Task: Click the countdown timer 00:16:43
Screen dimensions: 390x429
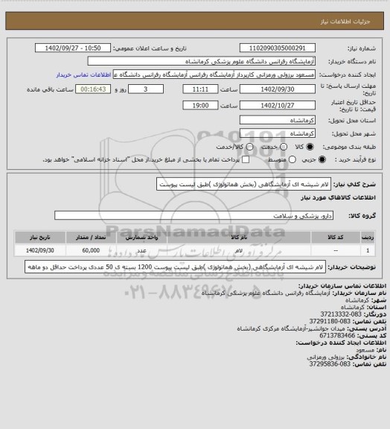Action: click(93, 89)
